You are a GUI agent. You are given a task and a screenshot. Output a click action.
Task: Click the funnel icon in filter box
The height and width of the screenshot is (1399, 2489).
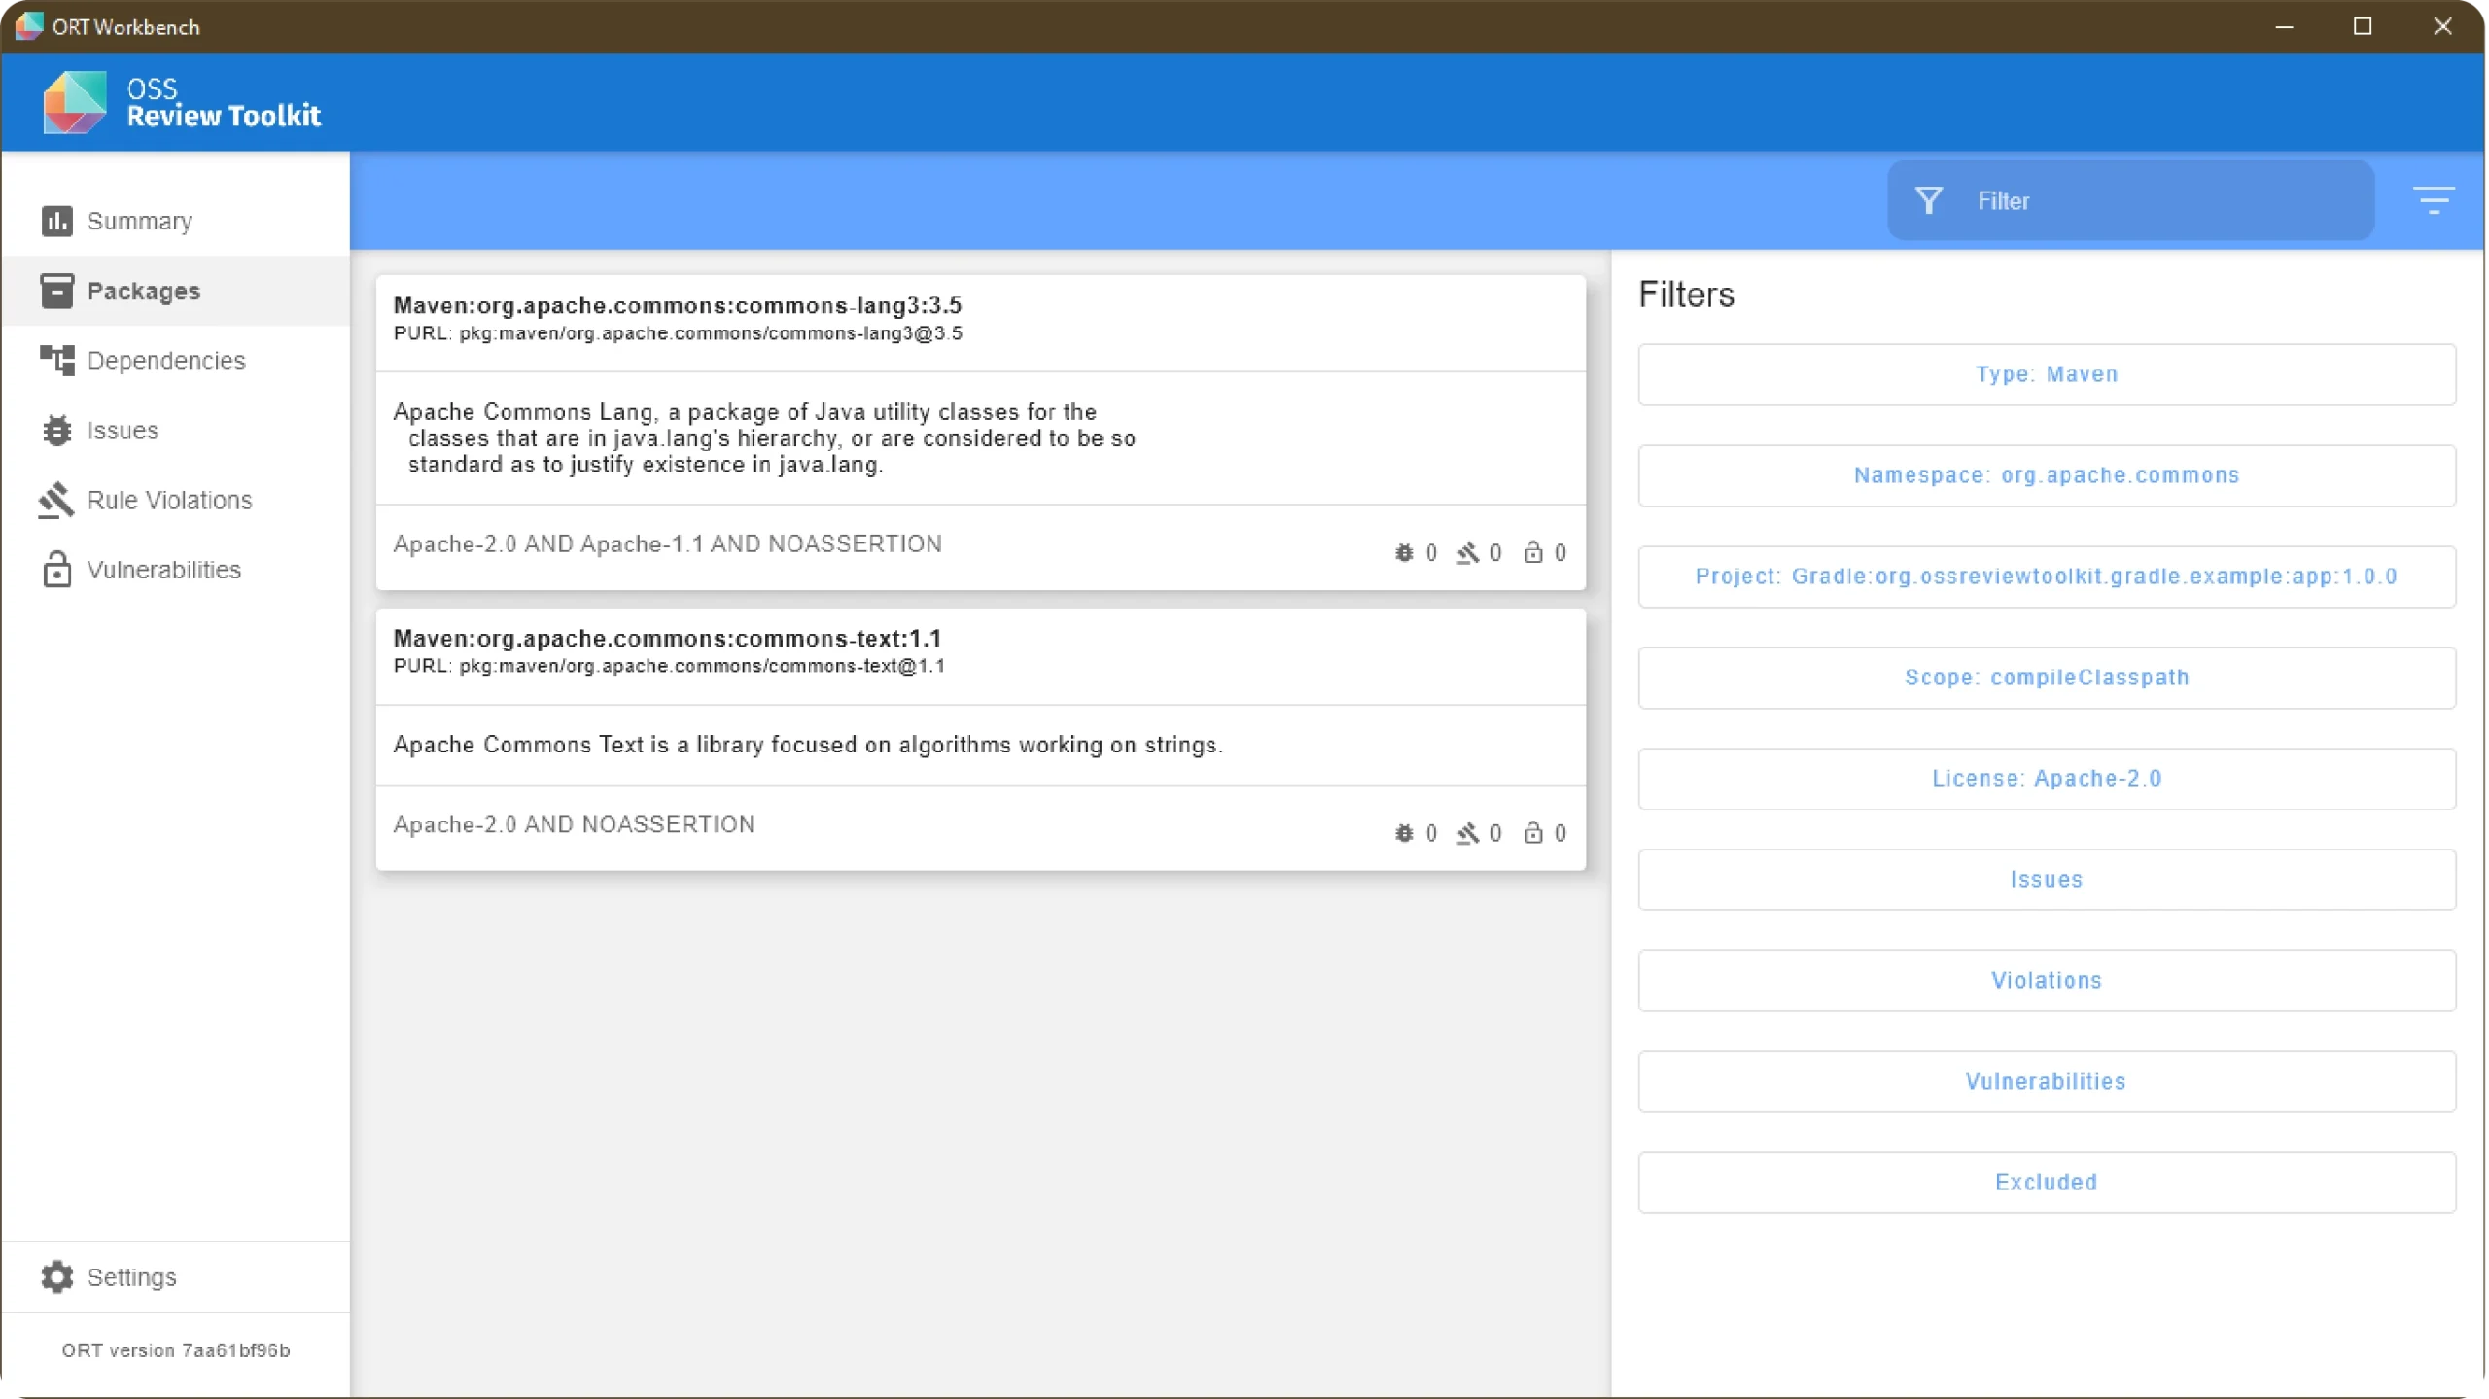point(1929,200)
